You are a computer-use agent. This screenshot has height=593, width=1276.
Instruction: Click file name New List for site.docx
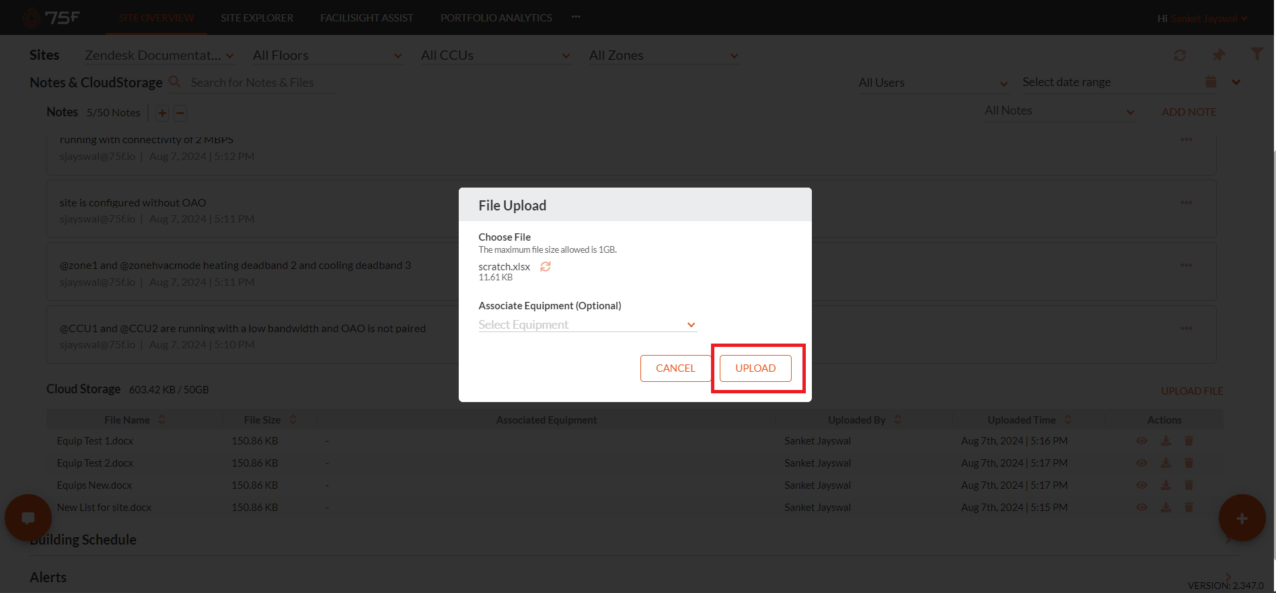point(104,508)
